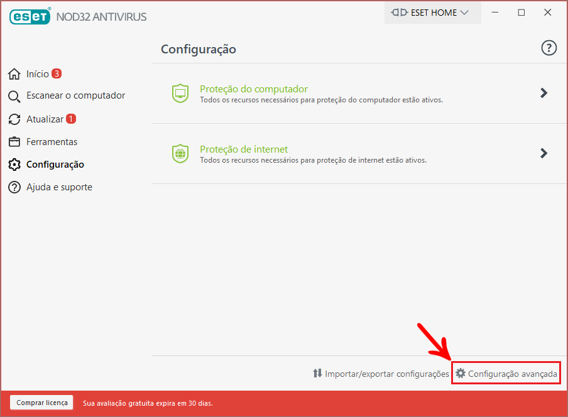Minimize the ESET window
Screen dimensions: 568x417
click(x=495, y=13)
